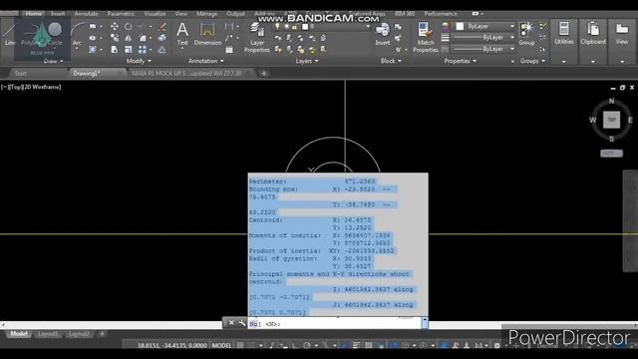The height and width of the screenshot is (359, 638).
Task: Toggle layer on/off lightbulb icon
Action: point(277,27)
